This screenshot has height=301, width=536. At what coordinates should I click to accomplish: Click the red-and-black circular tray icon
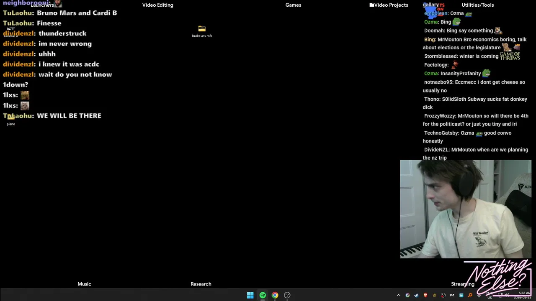coord(443,295)
